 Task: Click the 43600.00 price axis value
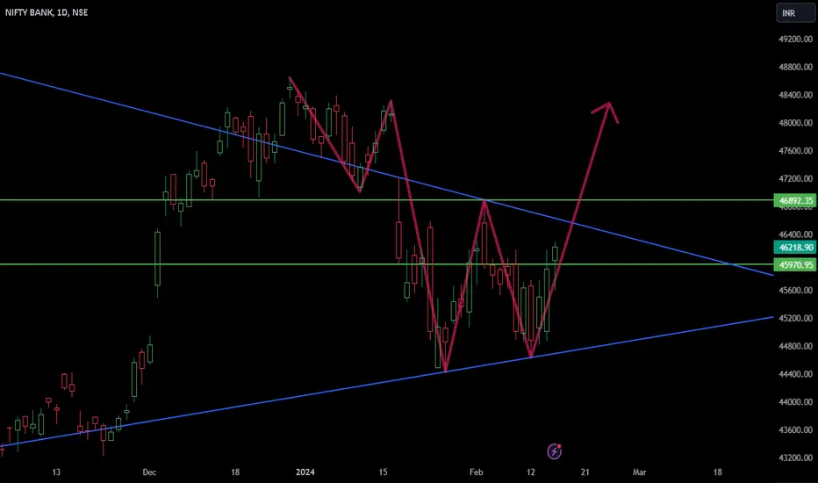tap(795, 429)
